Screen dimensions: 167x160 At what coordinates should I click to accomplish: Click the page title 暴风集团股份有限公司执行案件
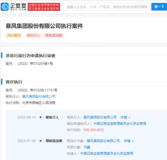44,26
